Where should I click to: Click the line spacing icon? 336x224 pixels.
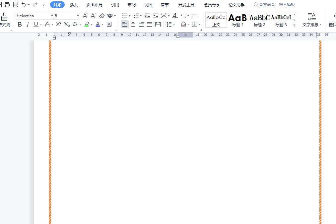[169, 25]
